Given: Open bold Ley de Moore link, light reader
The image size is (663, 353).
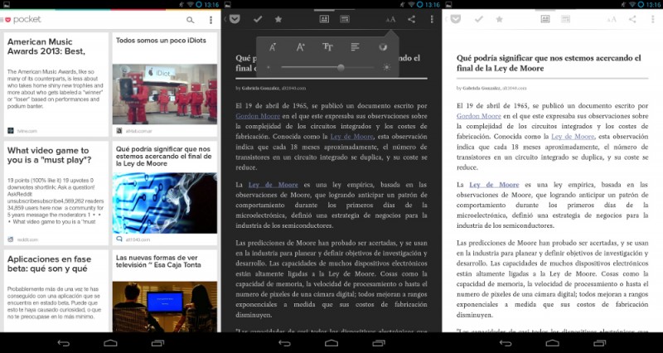Looking at the screenshot, I should click(x=494, y=185).
